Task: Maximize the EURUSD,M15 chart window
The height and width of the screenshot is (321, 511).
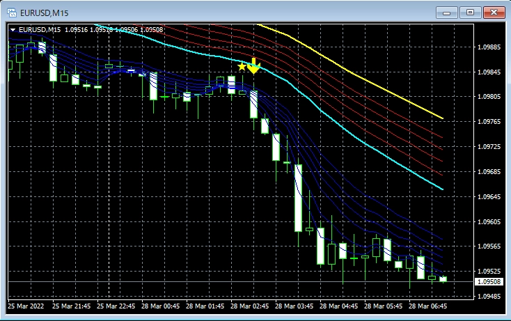Action: [x=470, y=12]
